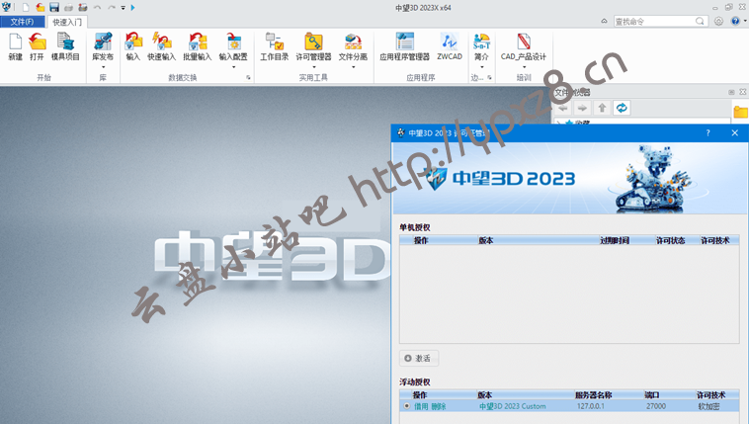Click the 借用 link in floating license row
Screen dimensions: 749x424
point(421,406)
